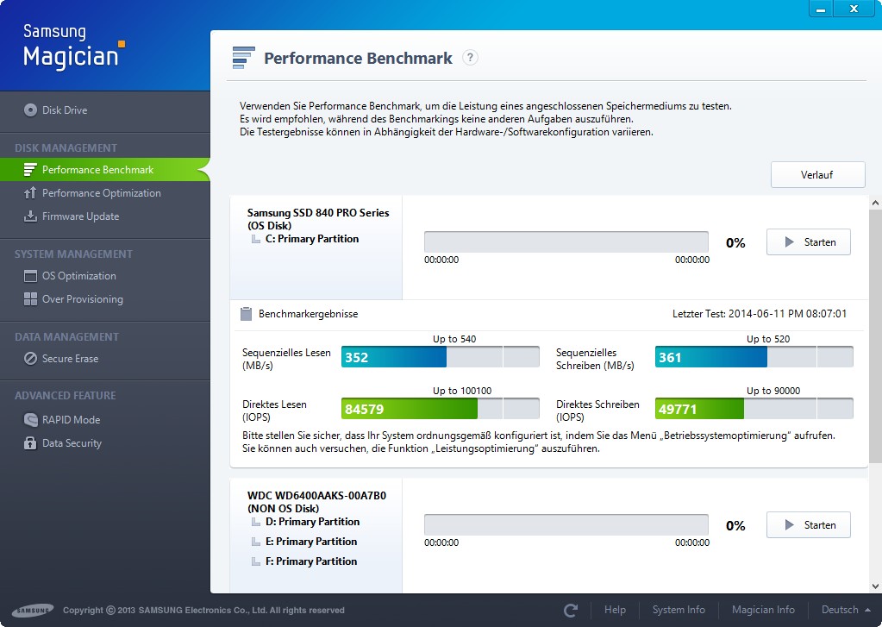Click 'Up to 100100' label

click(462, 391)
